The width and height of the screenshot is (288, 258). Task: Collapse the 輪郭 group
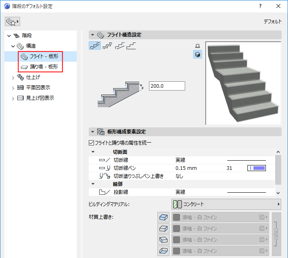[x=93, y=184]
